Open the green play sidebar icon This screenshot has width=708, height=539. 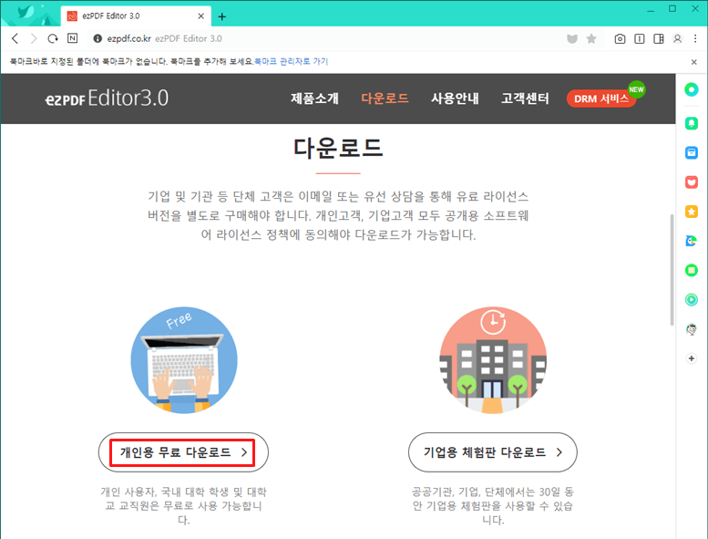[692, 299]
